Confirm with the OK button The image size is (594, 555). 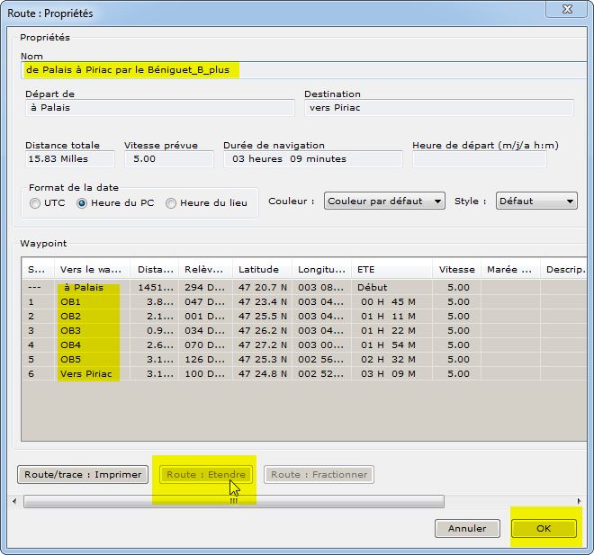tap(544, 529)
